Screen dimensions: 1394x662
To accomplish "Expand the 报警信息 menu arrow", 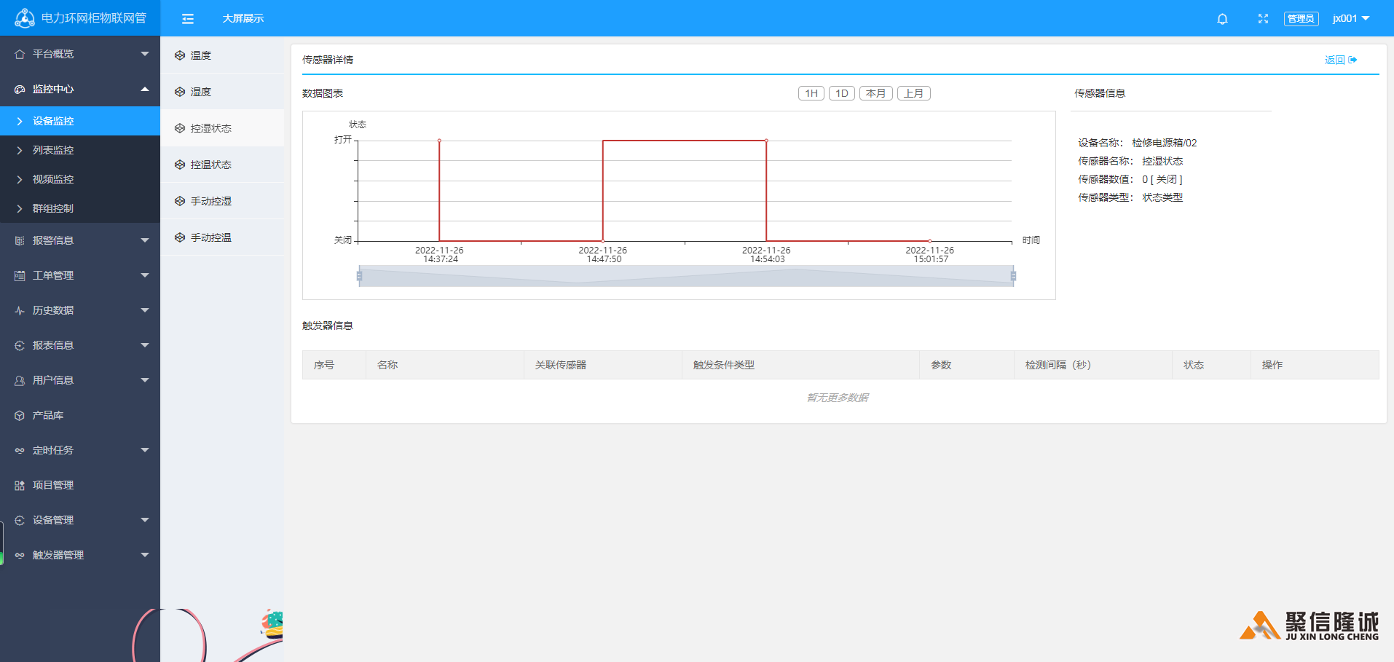I will click(144, 240).
